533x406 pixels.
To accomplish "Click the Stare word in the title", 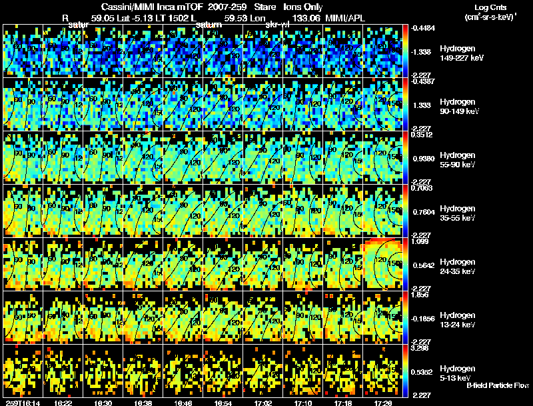I will pos(265,7).
